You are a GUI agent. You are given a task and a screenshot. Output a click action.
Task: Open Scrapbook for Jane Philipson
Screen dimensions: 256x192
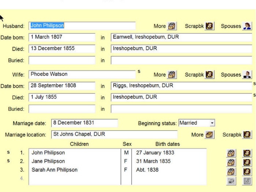247,162
